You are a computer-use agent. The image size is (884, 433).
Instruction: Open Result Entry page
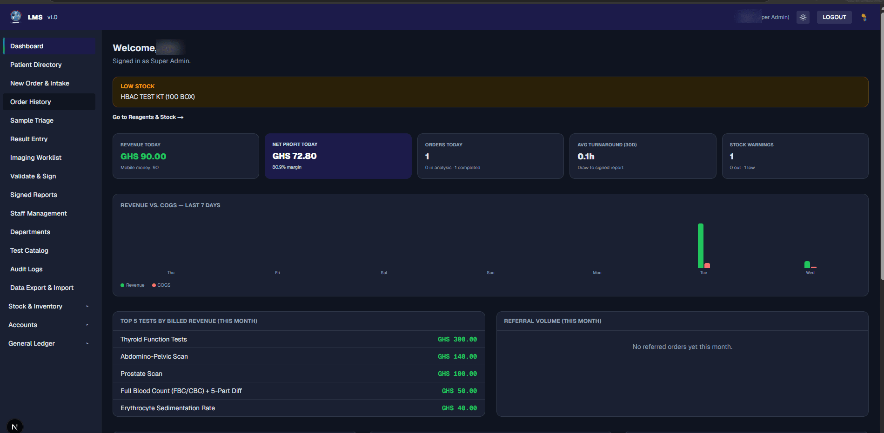[x=49, y=139]
